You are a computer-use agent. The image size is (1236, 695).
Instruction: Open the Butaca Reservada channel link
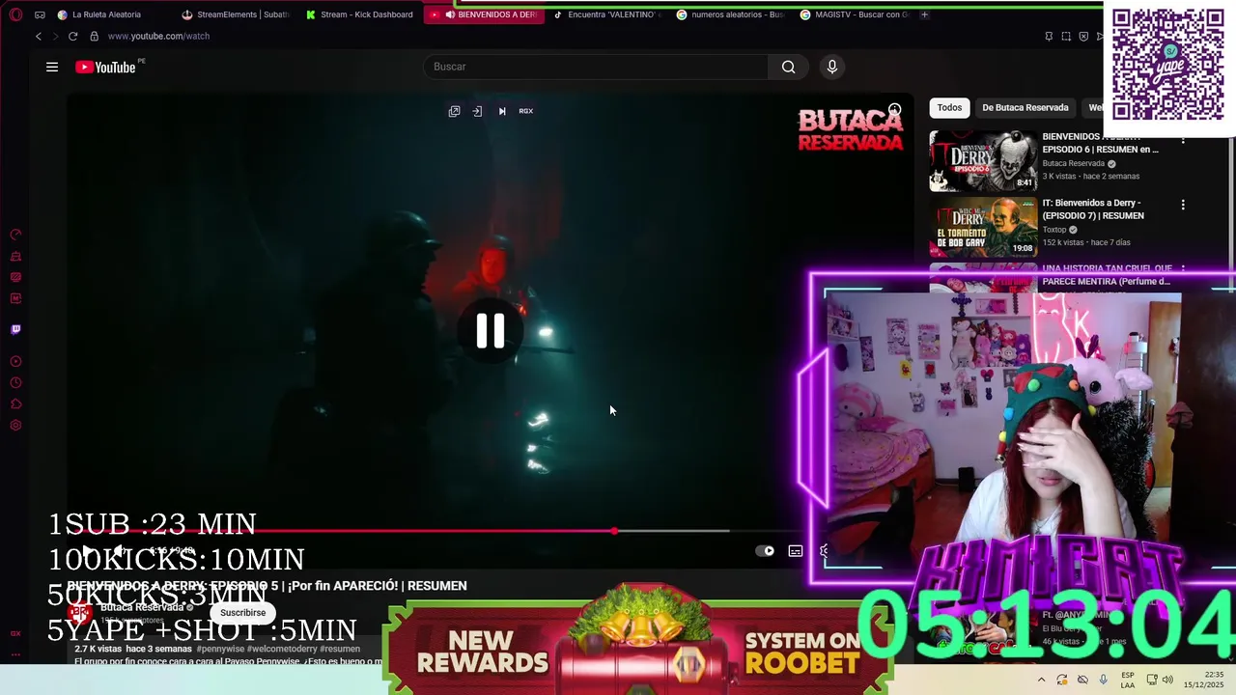tap(142, 607)
